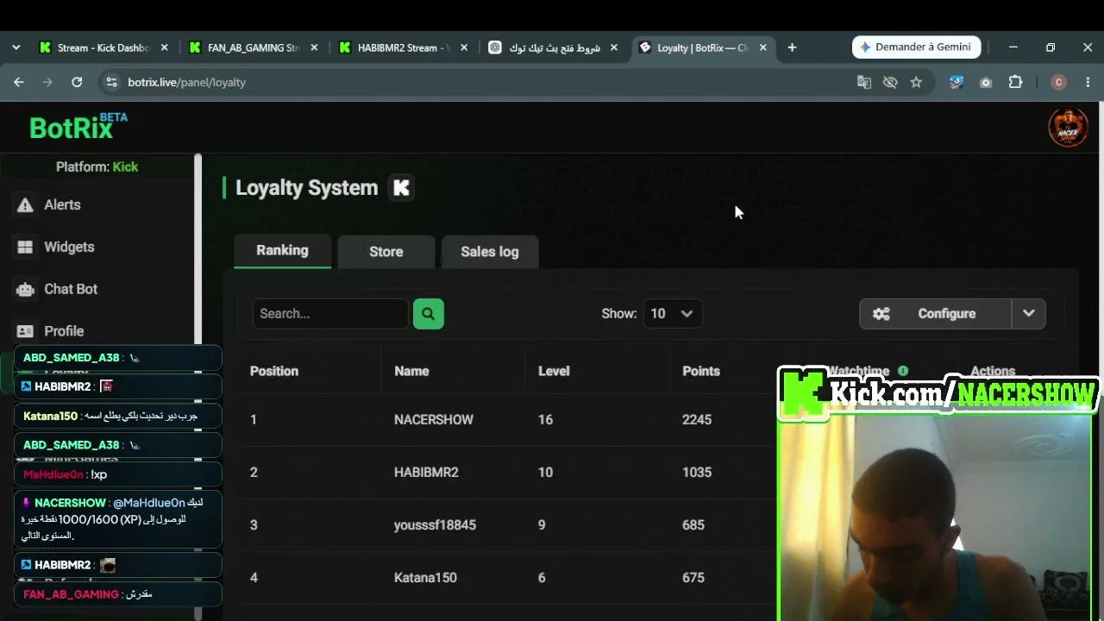This screenshot has width=1104, height=621.
Task: Open the Show entries dropdown
Action: pos(673,314)
